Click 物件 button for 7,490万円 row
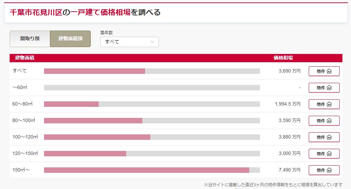Viewport: 351px width, 189px height. click(x=324, y=170)
